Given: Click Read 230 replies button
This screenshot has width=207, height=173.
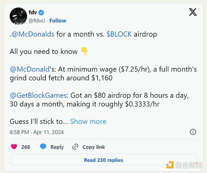Looking at the screenshot, I should (x=103, y=160).
